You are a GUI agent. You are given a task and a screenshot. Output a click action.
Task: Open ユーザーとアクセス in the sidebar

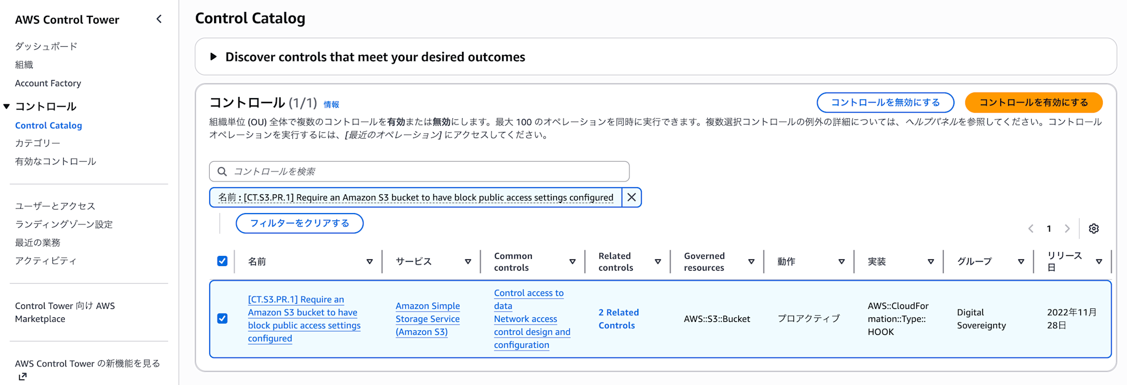(x=55, y=206)
